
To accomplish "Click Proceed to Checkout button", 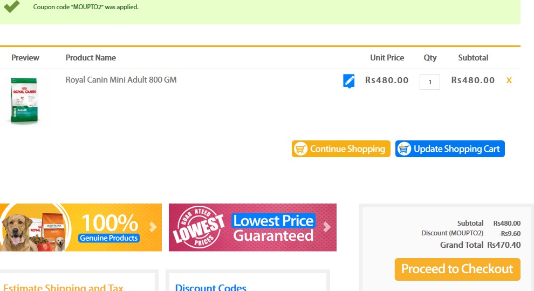I will click(457, 269).
